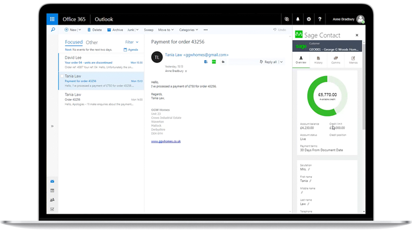Open the Office 365 app launcher grid
The width and height of the screenshot is (412, 232).
pos(52,19)
